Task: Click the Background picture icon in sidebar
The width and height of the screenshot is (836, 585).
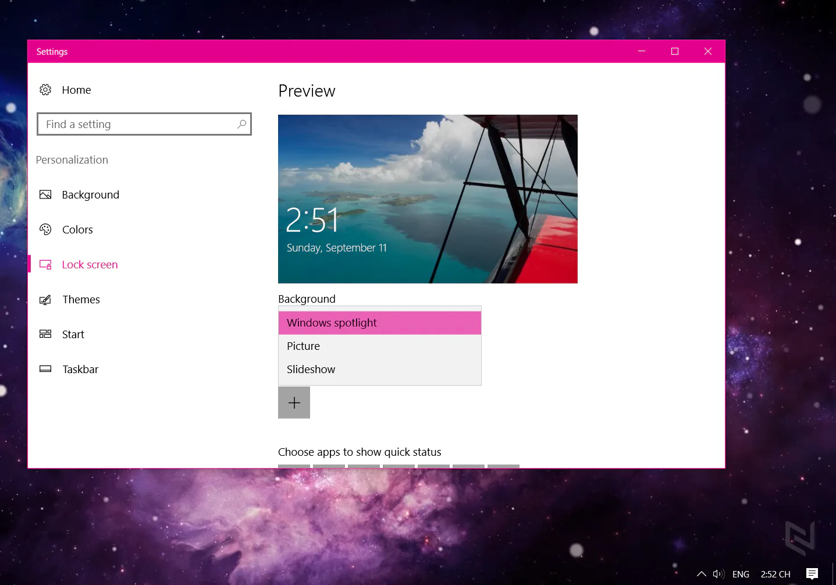Action: click(x=45, y=194)
